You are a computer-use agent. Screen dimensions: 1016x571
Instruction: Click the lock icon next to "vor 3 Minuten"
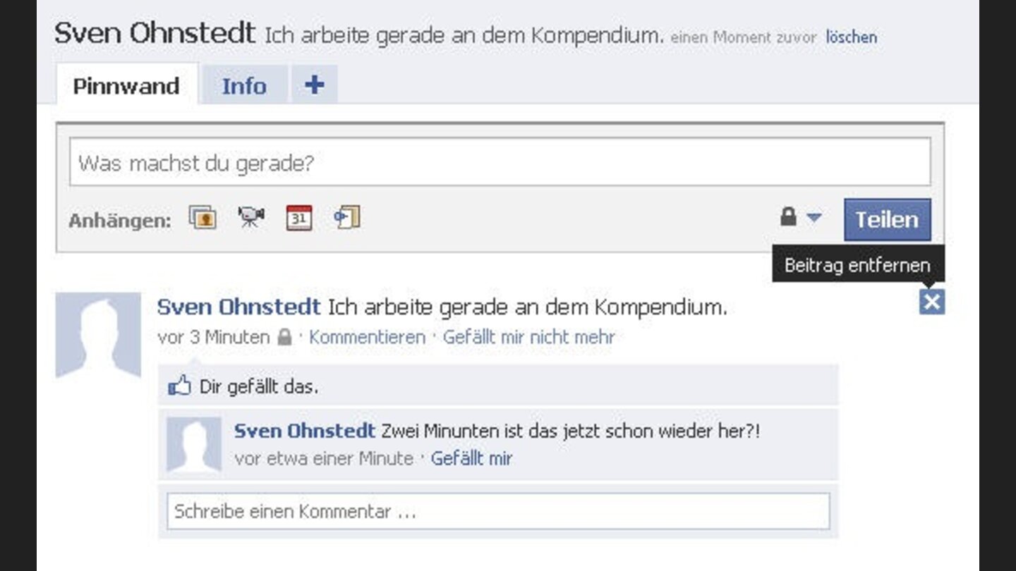coord(285,337)
